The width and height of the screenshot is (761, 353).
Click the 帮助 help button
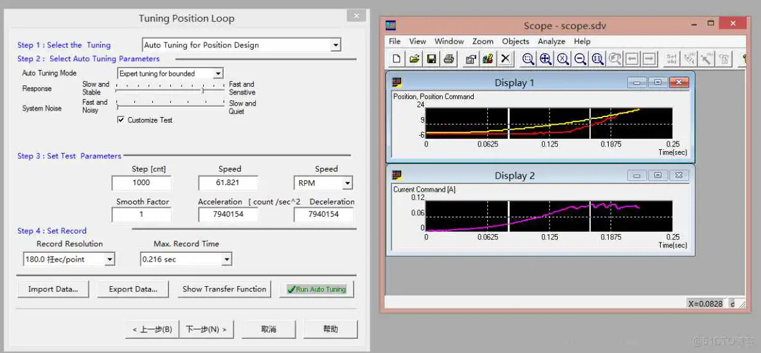[x=330, y=329]
